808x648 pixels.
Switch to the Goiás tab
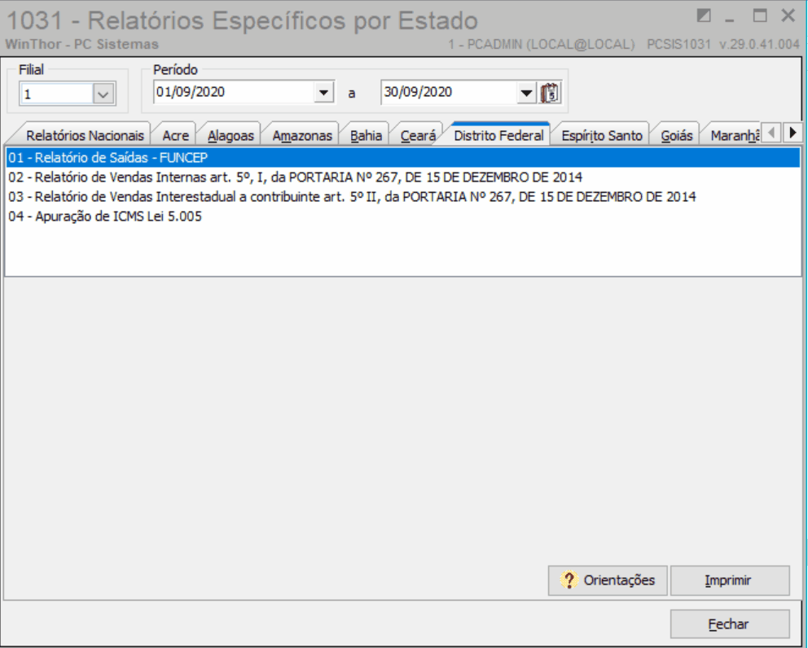[677, 135]
